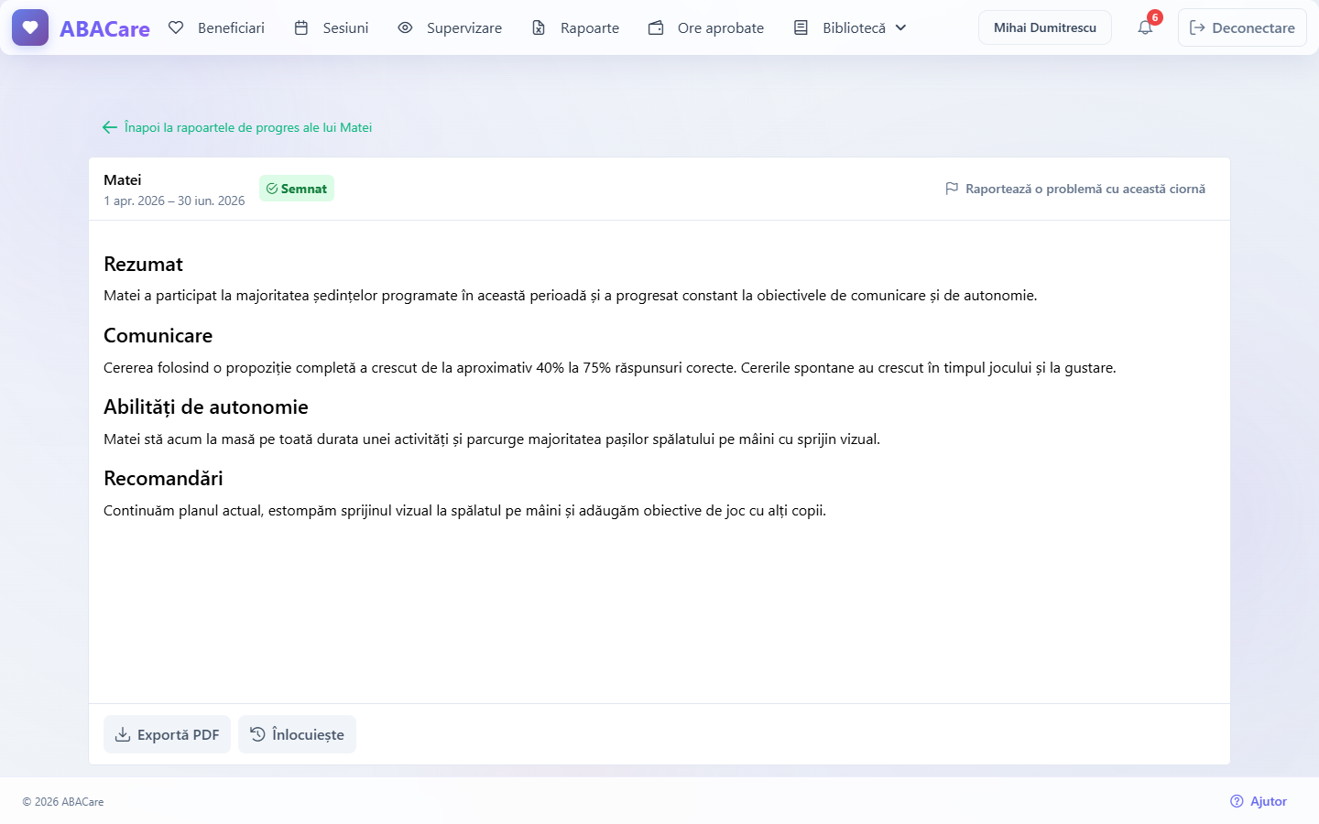Click the Bibliotecă chevron arrow

pyautogui.click(x=900, y=27)
